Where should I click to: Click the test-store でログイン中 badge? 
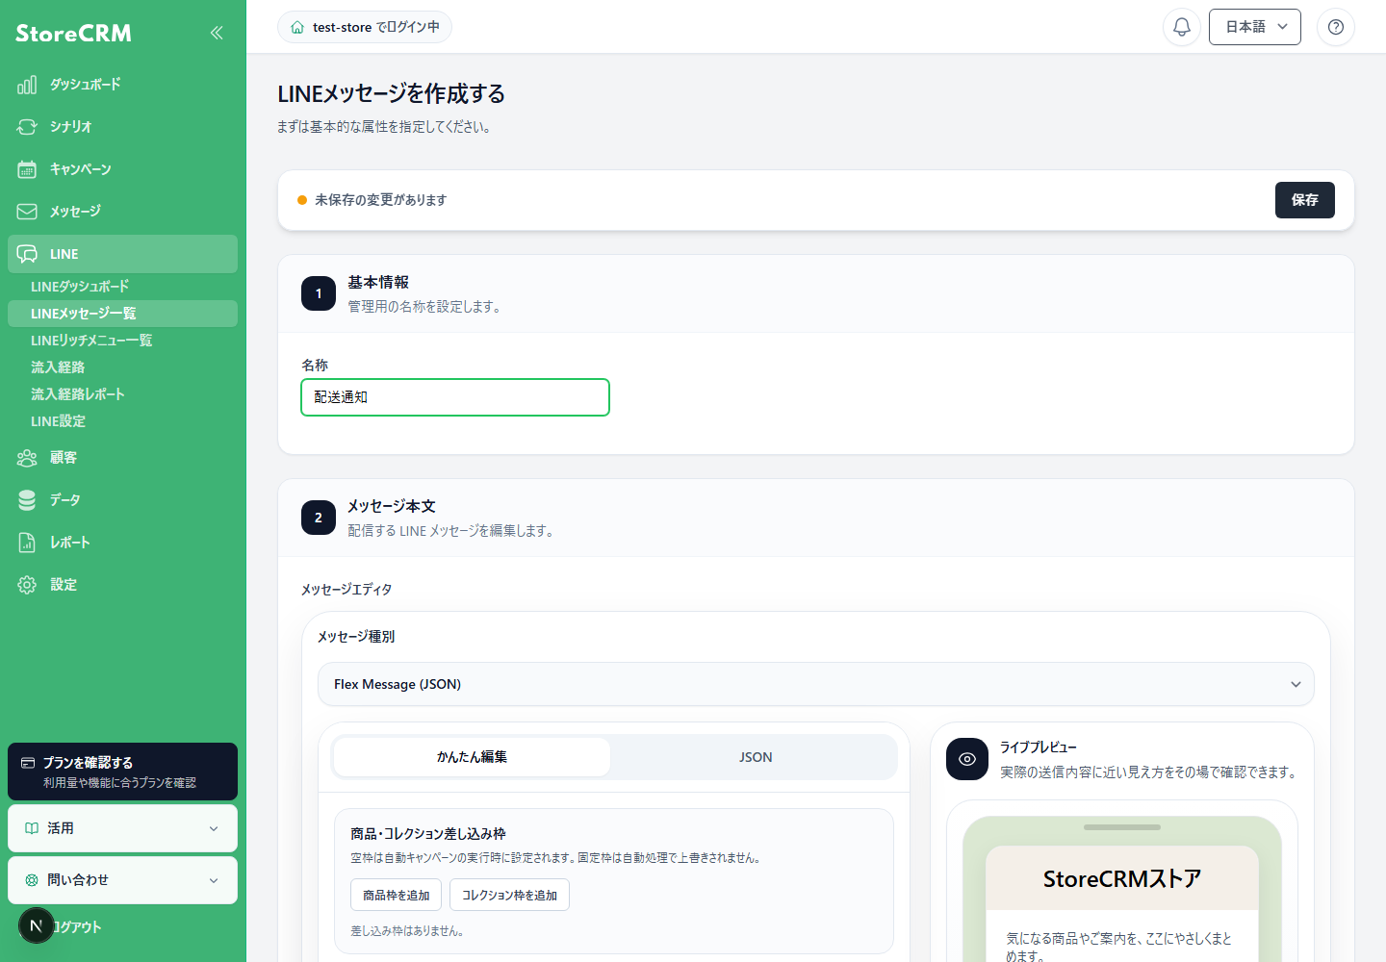click(x=365, y=27)
